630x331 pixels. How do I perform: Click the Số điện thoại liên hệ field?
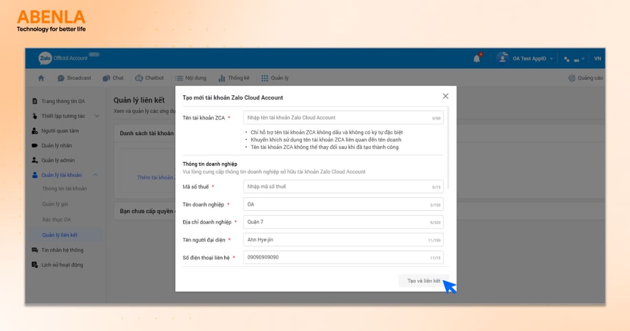tap(343, 257)
